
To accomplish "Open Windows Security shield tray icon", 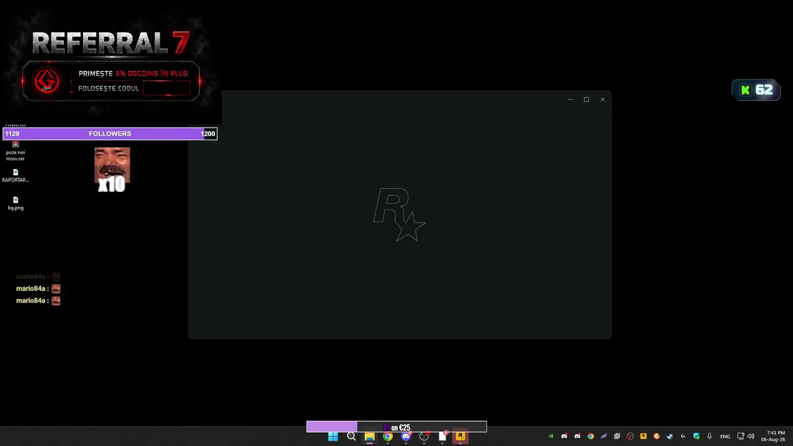I will (x=696, y=436).
